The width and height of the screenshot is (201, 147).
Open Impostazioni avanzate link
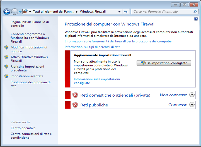(x=27, y=76)
